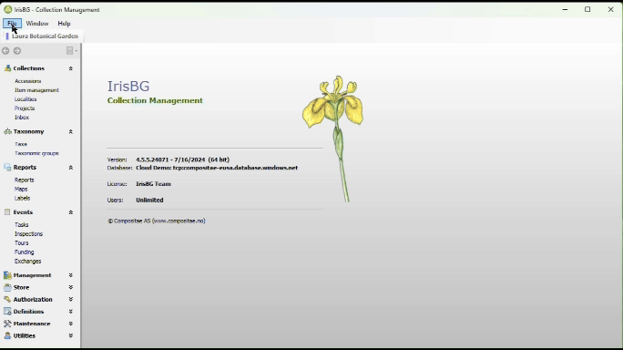623x350 pixels.
Task: Open Tasks under Events
Action: (x=22, y=225)
